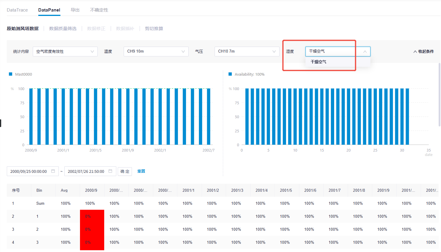Switch to the DataTrace tab
441x252 pixels.
tap(17, 10)
